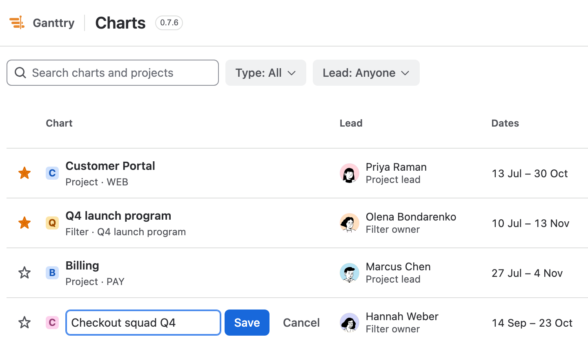
Task: Click the dates 13 Jul – 30 Oct
Action: point(530,174)
